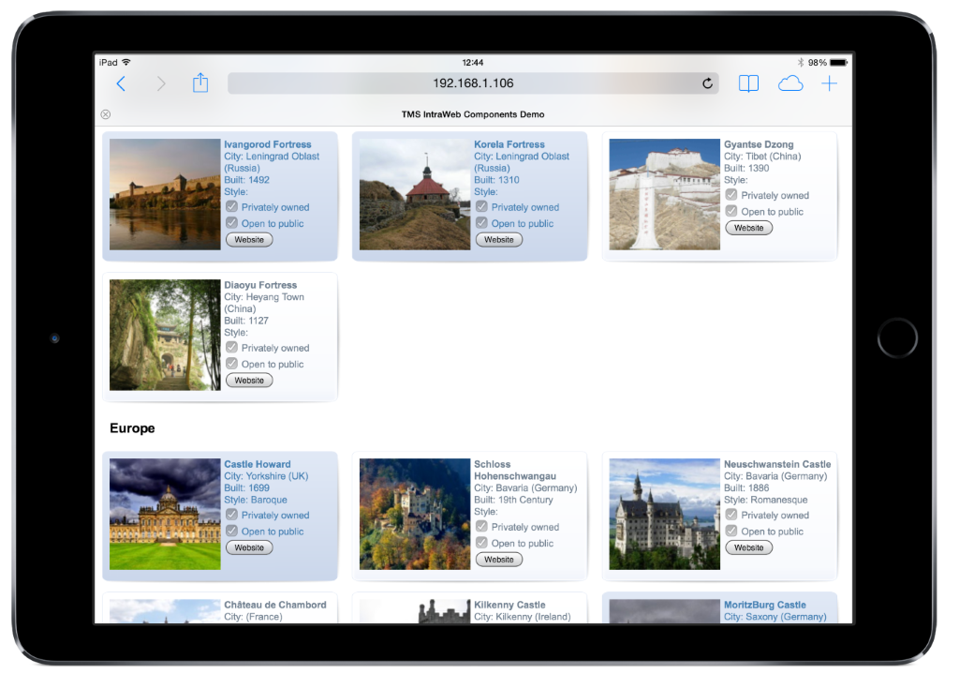Toggle Privately owned for Neuschwanstein Castle

pos(731,515)
